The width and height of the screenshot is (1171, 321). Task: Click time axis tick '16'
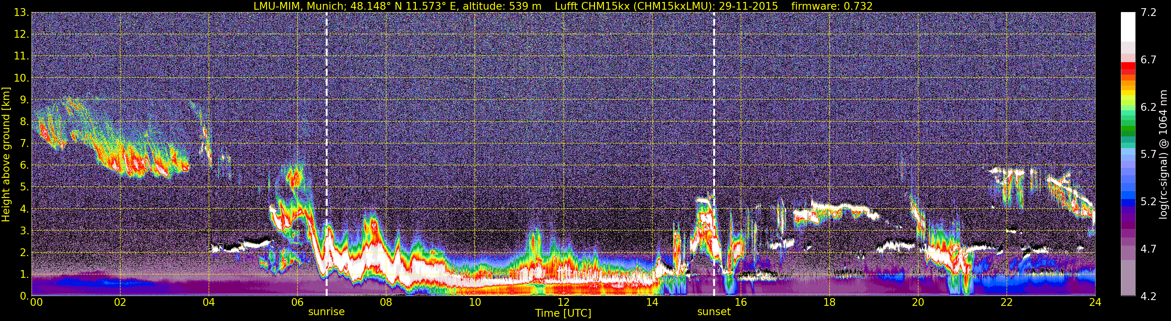[740, 302]
